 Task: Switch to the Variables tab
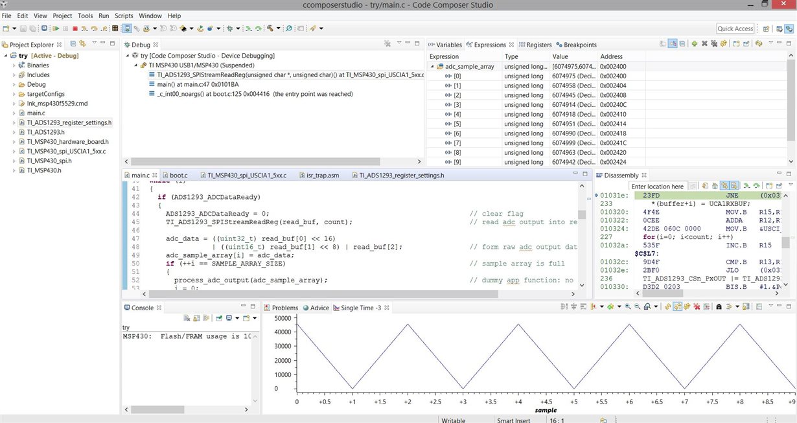[x=445, y=45]
